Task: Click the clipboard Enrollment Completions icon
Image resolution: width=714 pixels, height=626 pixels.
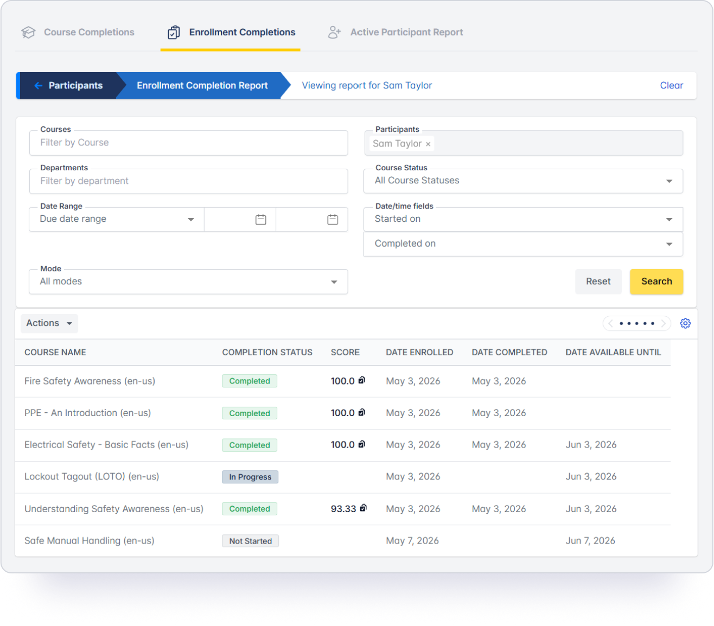Action: tap(174, 33)
